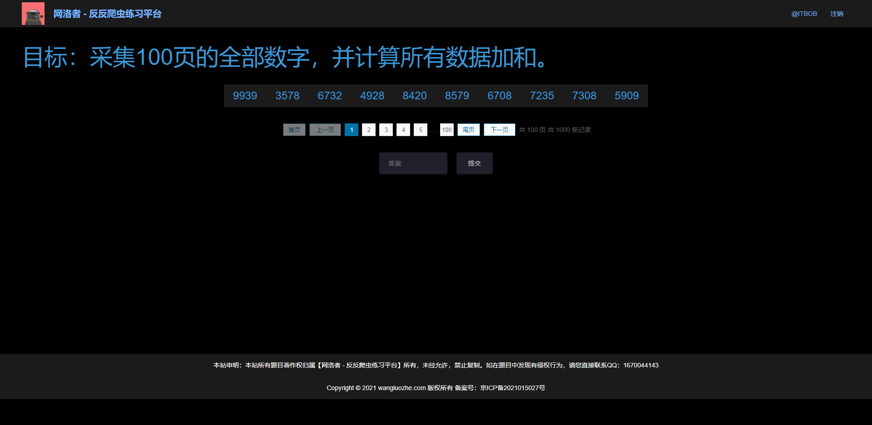Select page 4 in pagination
This screenshot has width=872, height=425.
403,130
